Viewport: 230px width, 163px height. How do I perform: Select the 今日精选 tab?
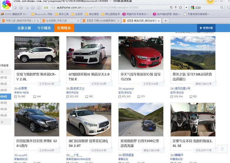click(x=44, y=28)
